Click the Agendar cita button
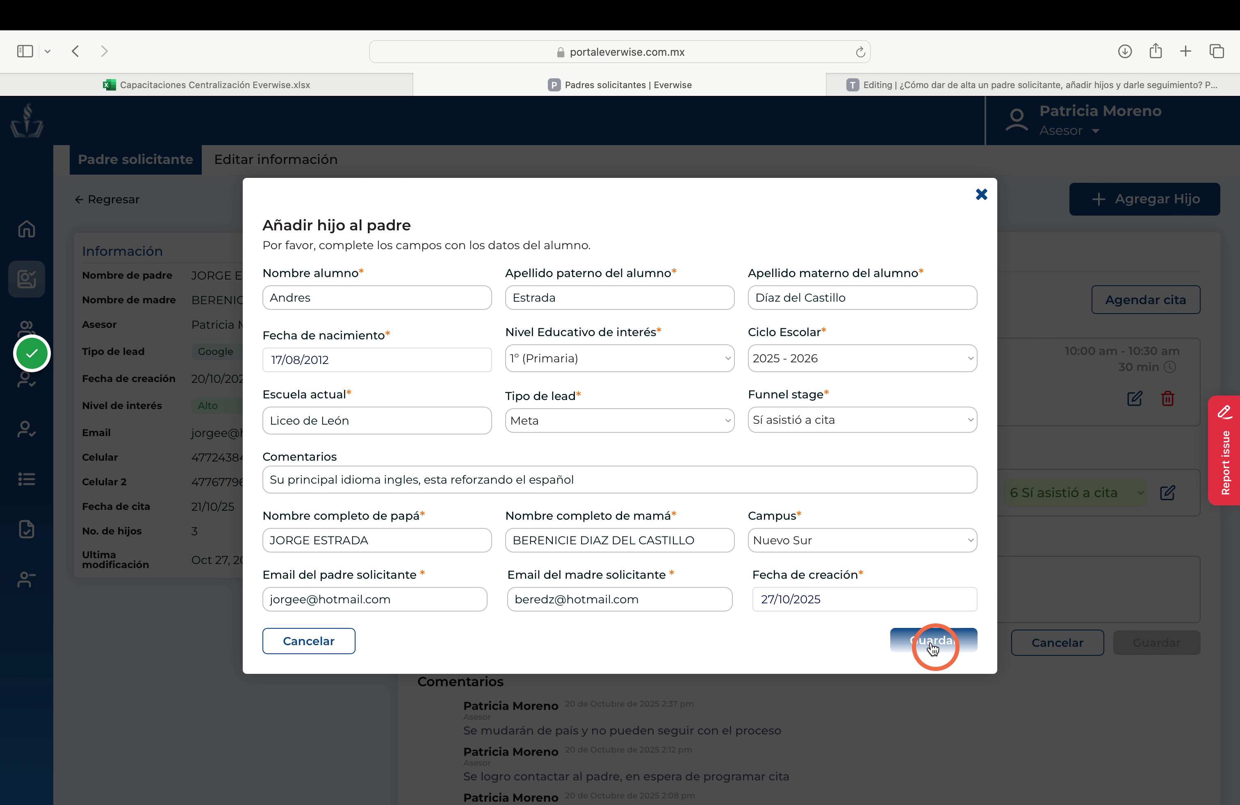This screenshot has width=1240, height=805. coord(1146,299)
